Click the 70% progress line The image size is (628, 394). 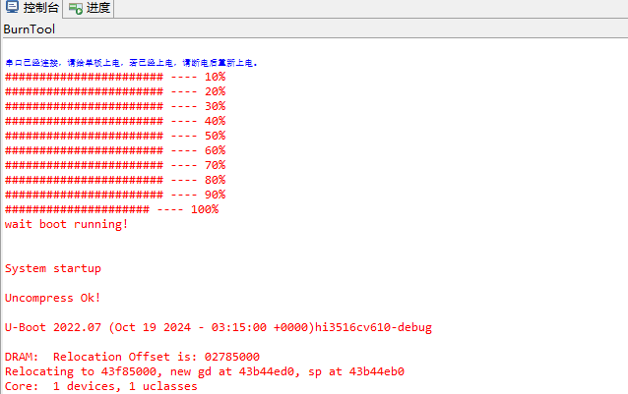click(x=115, y=165)
